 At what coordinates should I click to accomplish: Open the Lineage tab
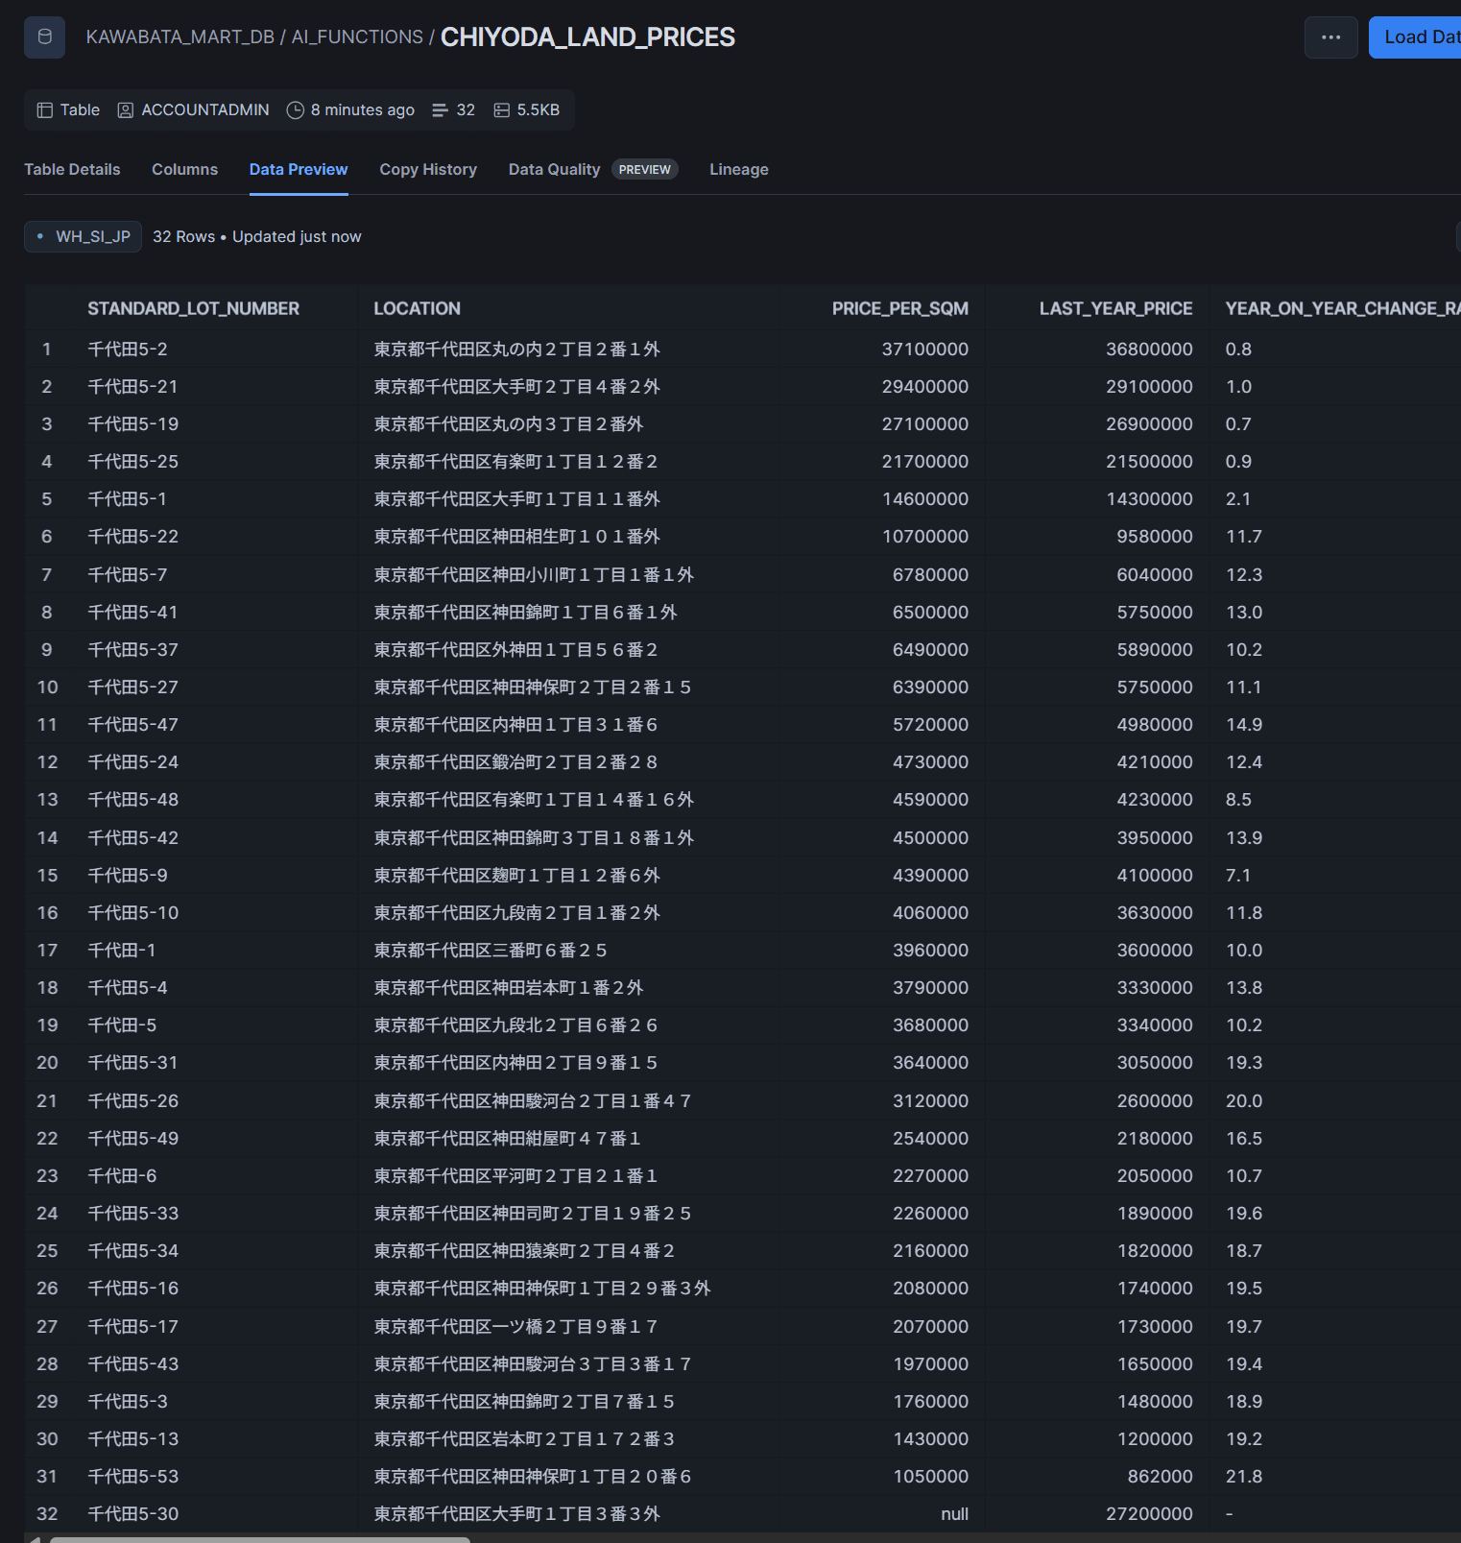(739, 169)
